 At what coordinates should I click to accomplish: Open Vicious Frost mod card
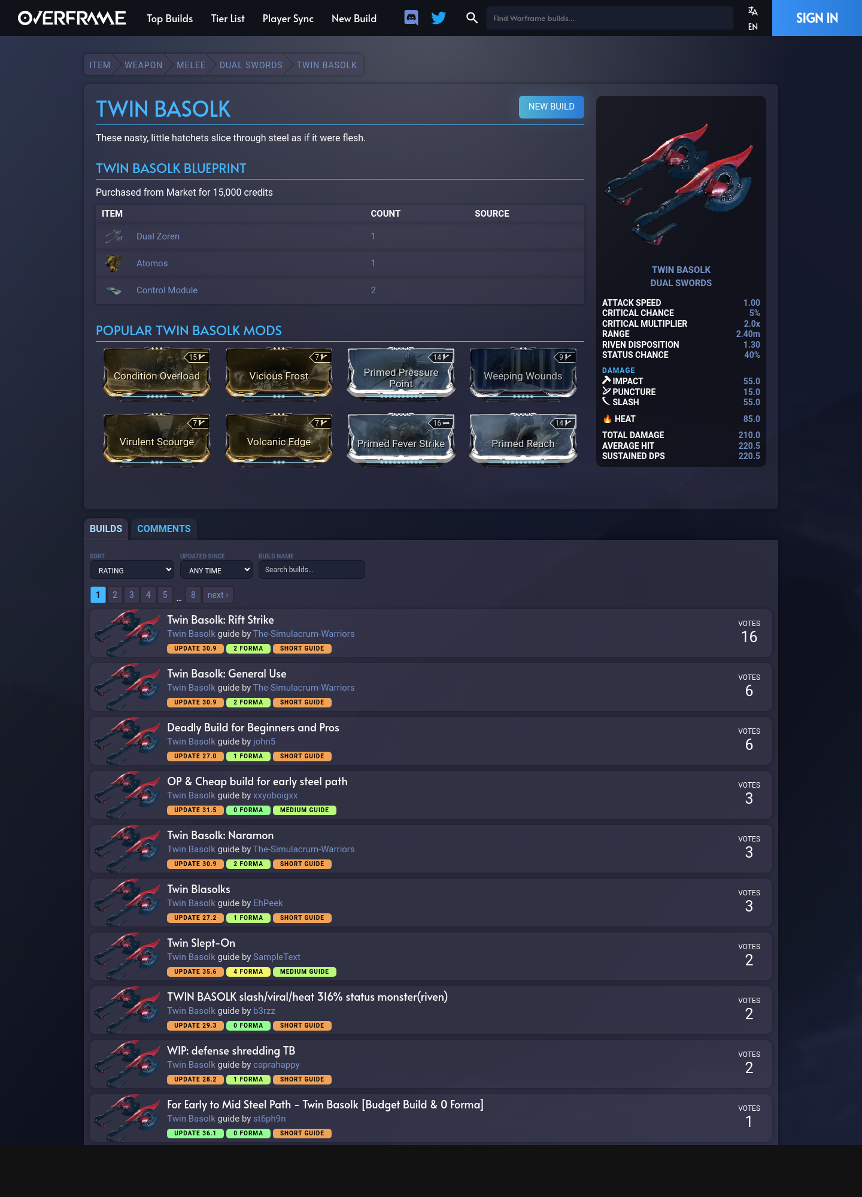point(279,373)
